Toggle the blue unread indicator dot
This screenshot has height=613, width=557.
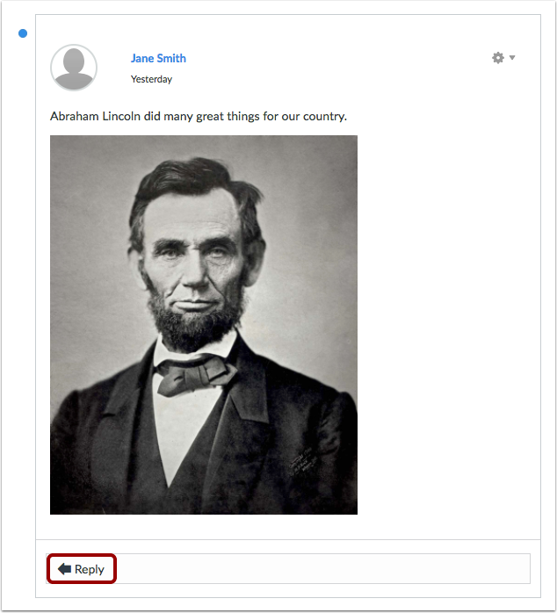tap(23, 33)
